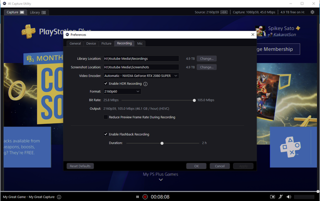The image size is (320, 201).
Task: Click the Membership button in PlayStation preview
Action: tap(278, 49)
